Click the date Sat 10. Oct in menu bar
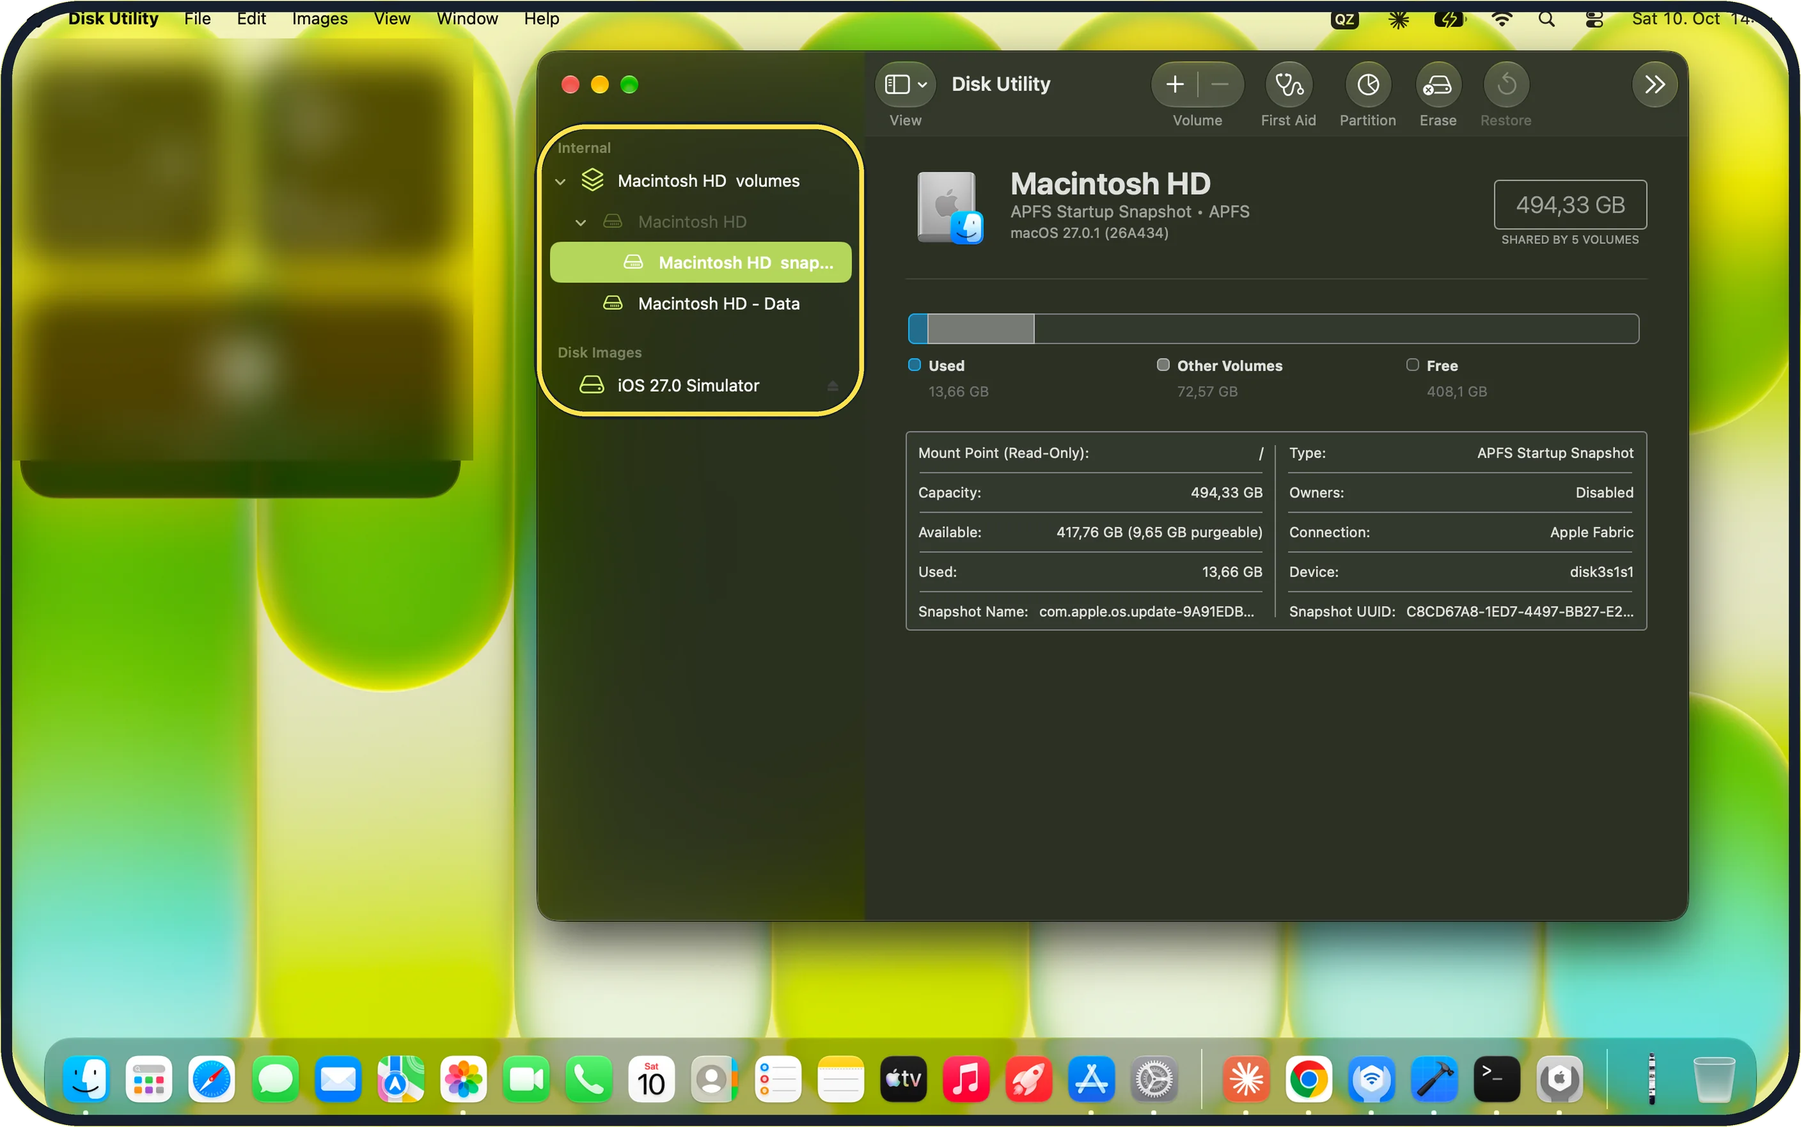This screenshot has height=1127, width=1801. pos(1675,19)
